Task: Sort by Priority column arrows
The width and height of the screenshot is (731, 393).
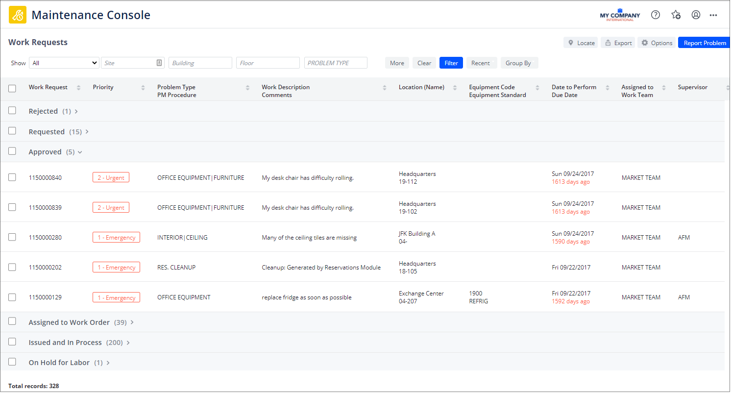Action: pos(143,88)
